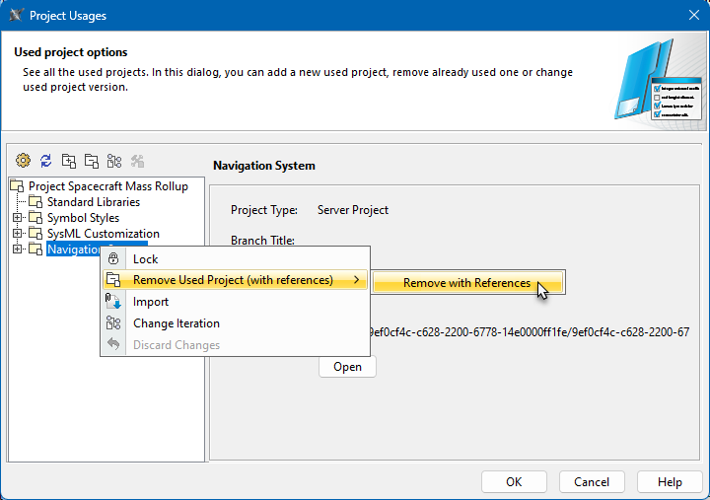Viewport: 710px width, 500px height.
Task: Select Project Spacecraft Mass Rollup root node
Action: tap(107, 186)
